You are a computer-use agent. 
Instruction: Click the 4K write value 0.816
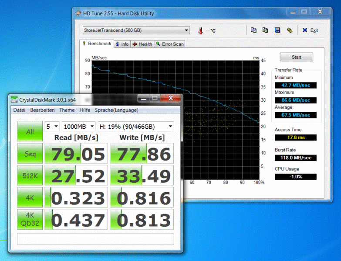click(x=142, y=197)
